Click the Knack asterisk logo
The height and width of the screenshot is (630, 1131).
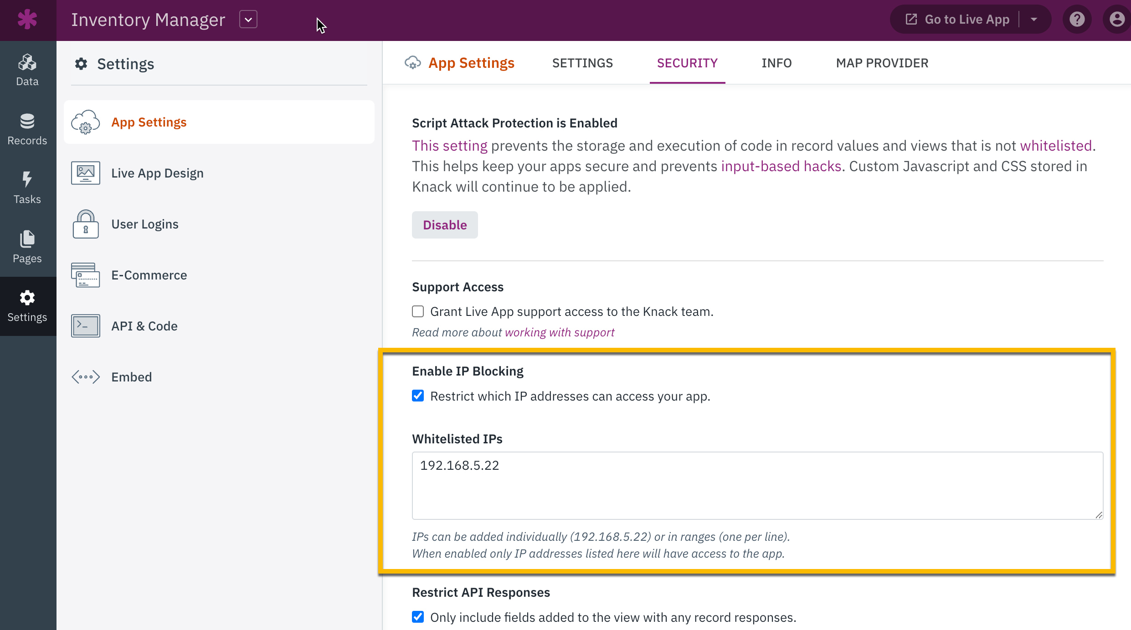pos(27,20)
